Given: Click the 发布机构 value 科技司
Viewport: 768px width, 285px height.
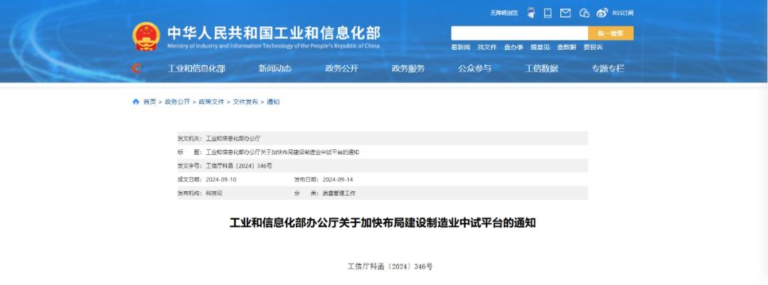Looking at the screenshot, I should pyautogui.click(x=214, y=193).
